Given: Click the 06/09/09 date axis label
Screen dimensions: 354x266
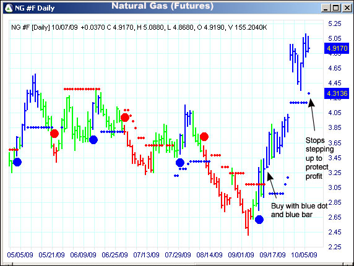Looking at the screenshot, I should tap(84, 255).
